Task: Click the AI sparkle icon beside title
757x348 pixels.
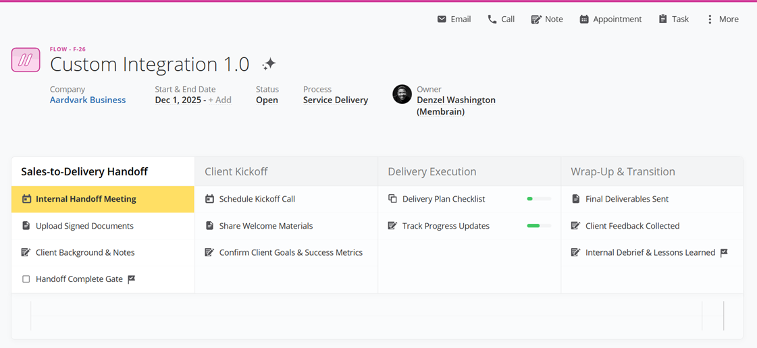Action: click(x=269, y=64)
